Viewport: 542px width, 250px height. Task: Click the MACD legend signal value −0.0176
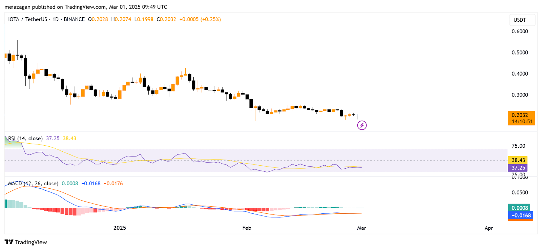point(113,183)
